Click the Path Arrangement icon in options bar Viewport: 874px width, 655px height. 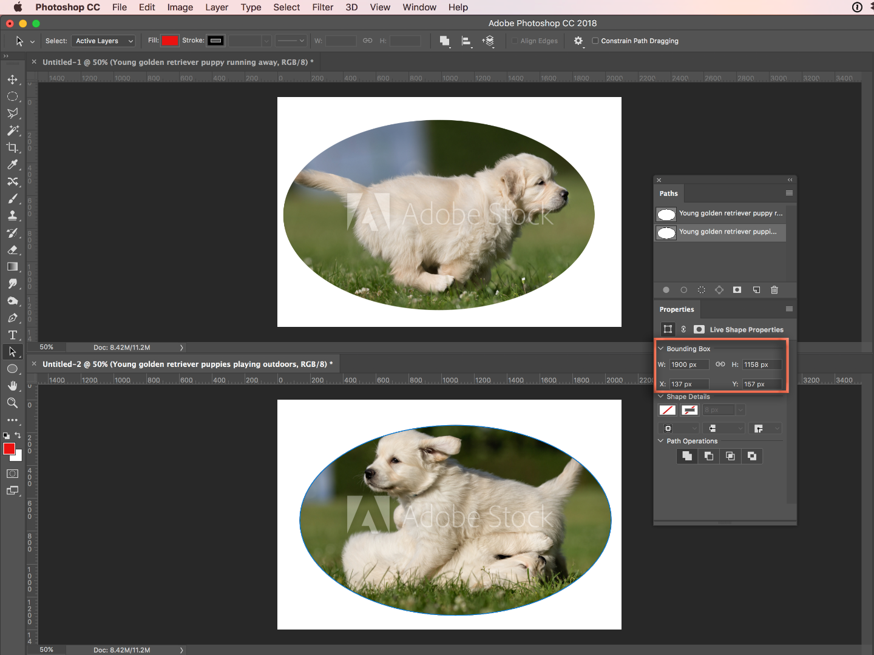point(488,41)
